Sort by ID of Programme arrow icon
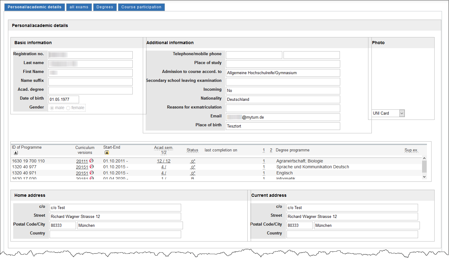Image resolution: width=449 pixels, height=259 pixels. coord(16,153)
